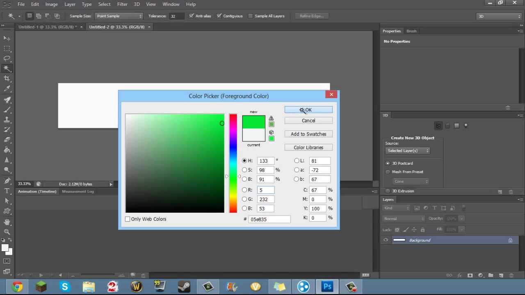Enable Only Web Colors checkbox
Screen dimensions: 525x295
pos(128,219)
